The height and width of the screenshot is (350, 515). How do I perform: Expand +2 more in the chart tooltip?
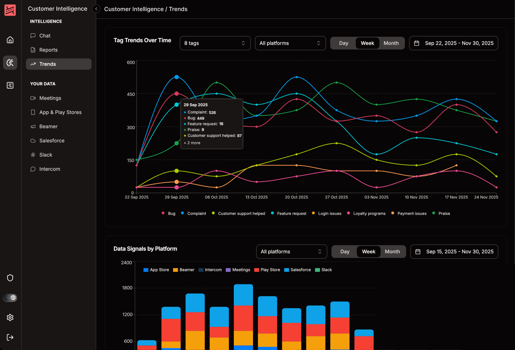pos(192,143)
